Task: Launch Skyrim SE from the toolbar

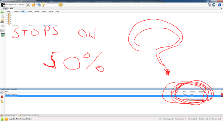Action: pos(9,5)
